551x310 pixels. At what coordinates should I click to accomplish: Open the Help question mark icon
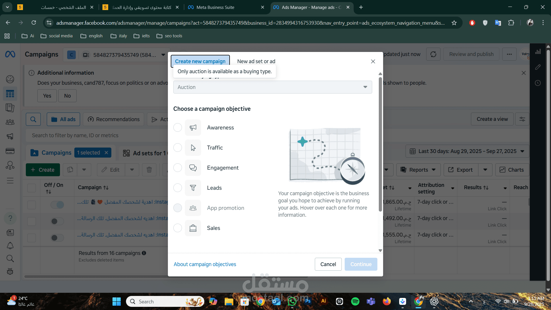click(x=10, y=218)
